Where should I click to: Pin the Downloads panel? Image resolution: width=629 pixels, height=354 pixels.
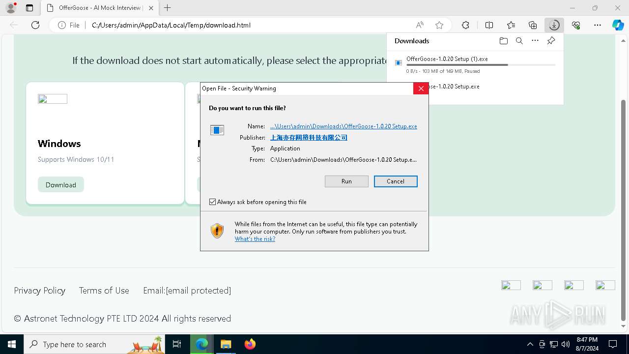click(551, 41)
